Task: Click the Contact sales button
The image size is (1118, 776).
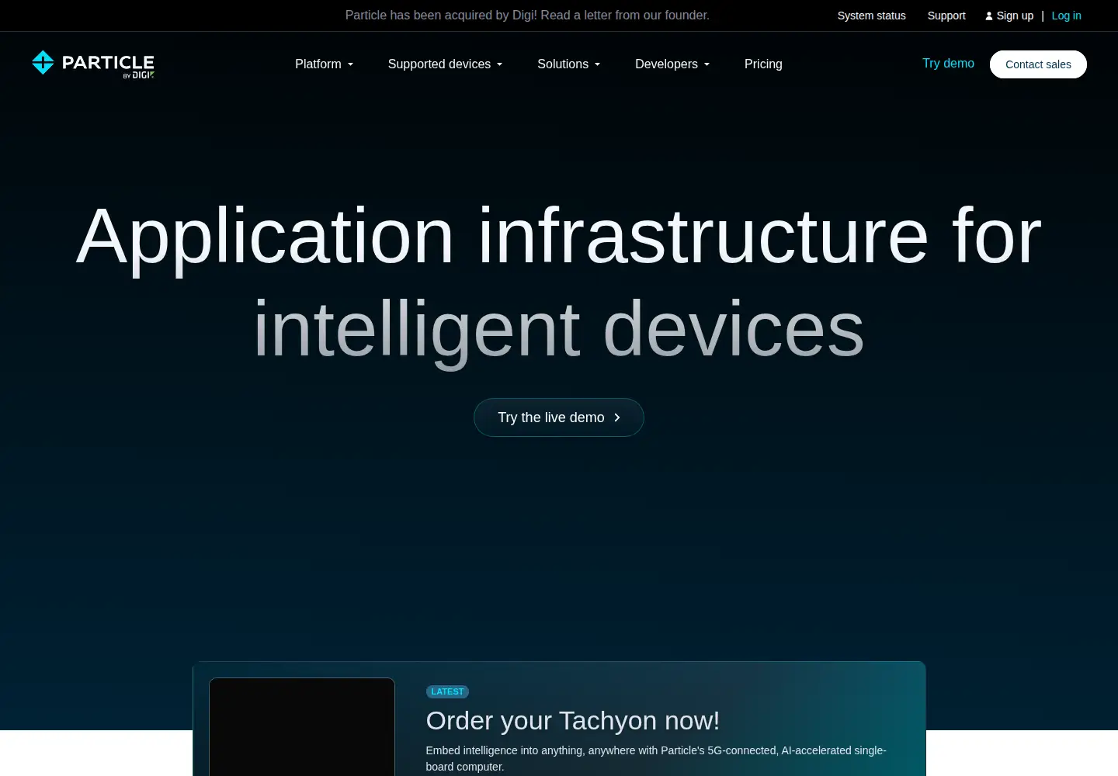Action: click(1038, 64)
